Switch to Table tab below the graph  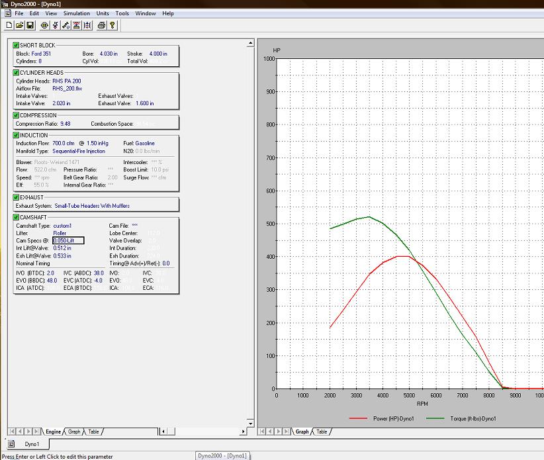click(322, 432)
